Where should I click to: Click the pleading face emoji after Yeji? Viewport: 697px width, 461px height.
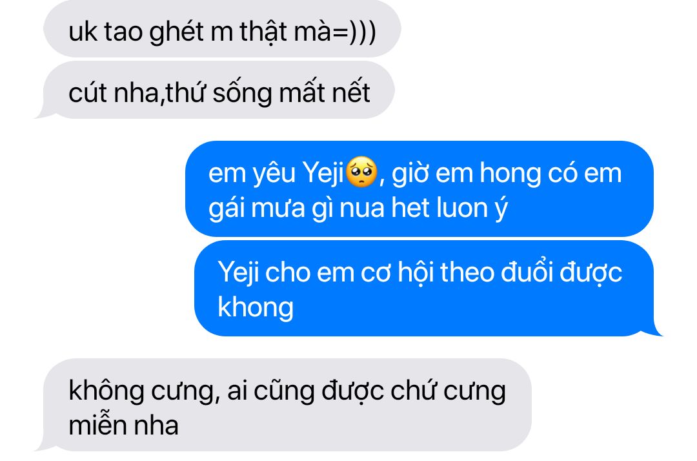point(361,172)
